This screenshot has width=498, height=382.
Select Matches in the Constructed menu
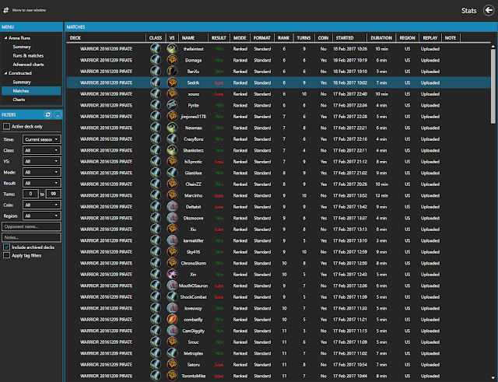[31, 91]
